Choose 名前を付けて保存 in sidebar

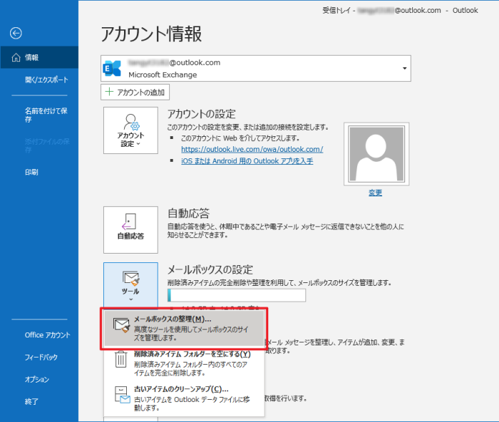click(46, 115)
